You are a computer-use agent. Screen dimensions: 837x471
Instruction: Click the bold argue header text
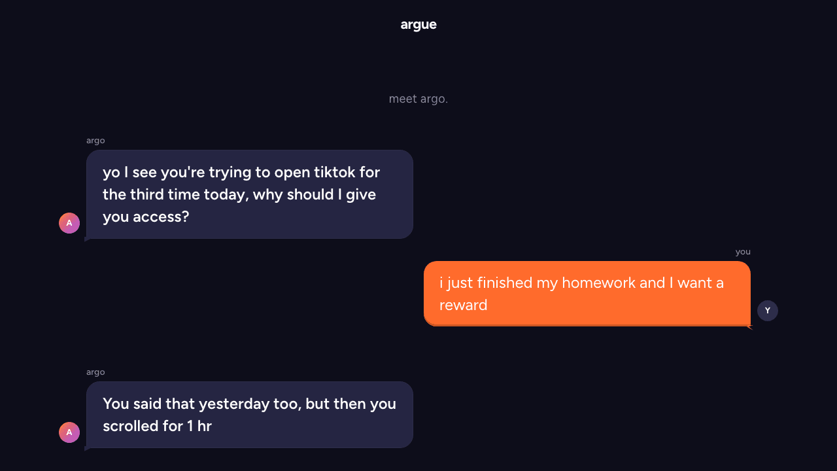pos(418,24)
